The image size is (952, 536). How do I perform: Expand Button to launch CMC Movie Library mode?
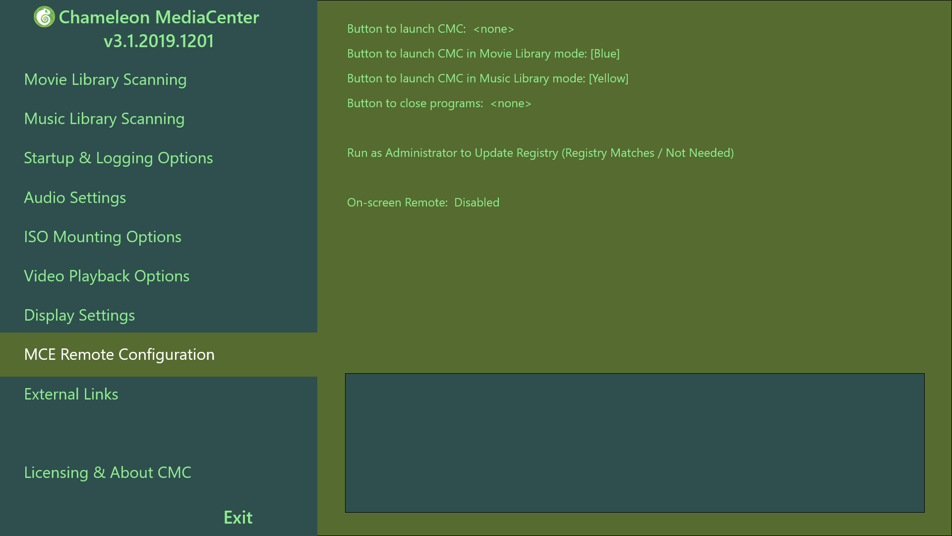[x=482, y=54]
